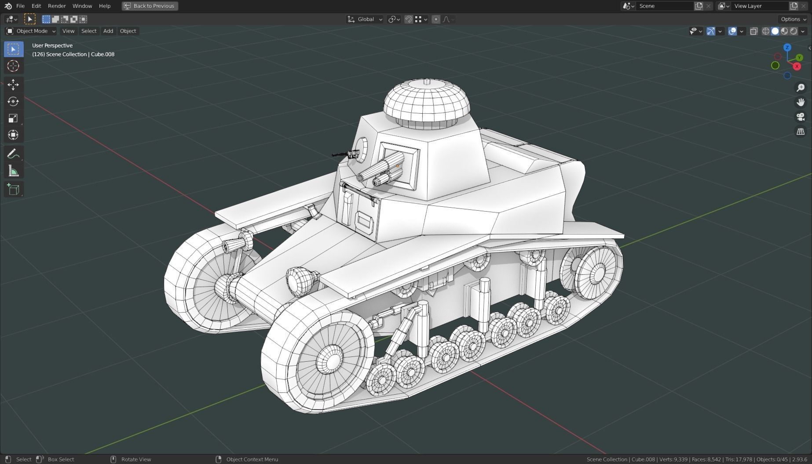Select the Rotate tool

click(13, 101)
